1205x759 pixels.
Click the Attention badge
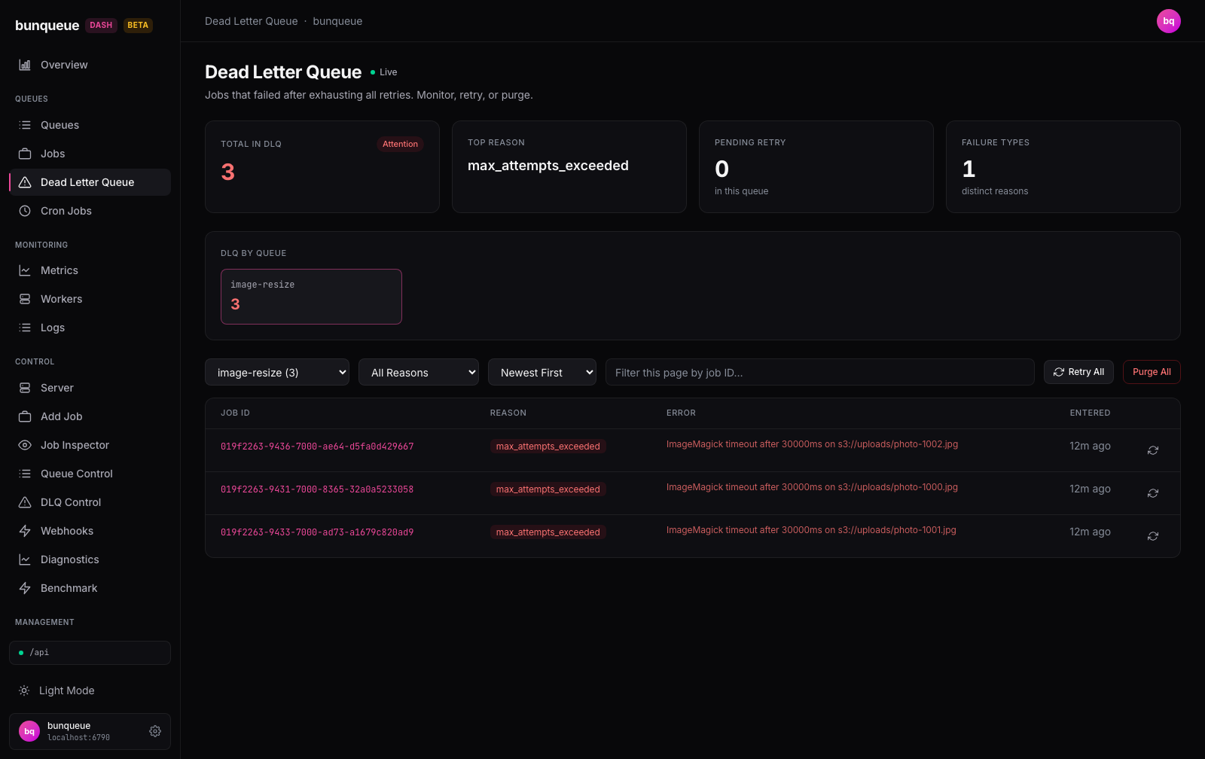[x=400, y=144]
